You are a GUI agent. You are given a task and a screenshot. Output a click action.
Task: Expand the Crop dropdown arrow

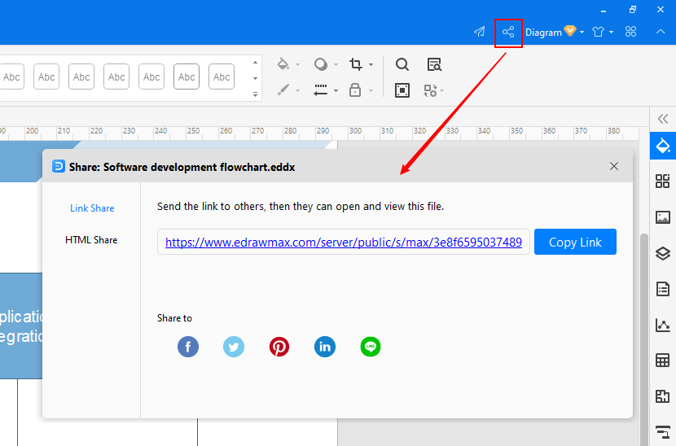(x=371, y=65)
